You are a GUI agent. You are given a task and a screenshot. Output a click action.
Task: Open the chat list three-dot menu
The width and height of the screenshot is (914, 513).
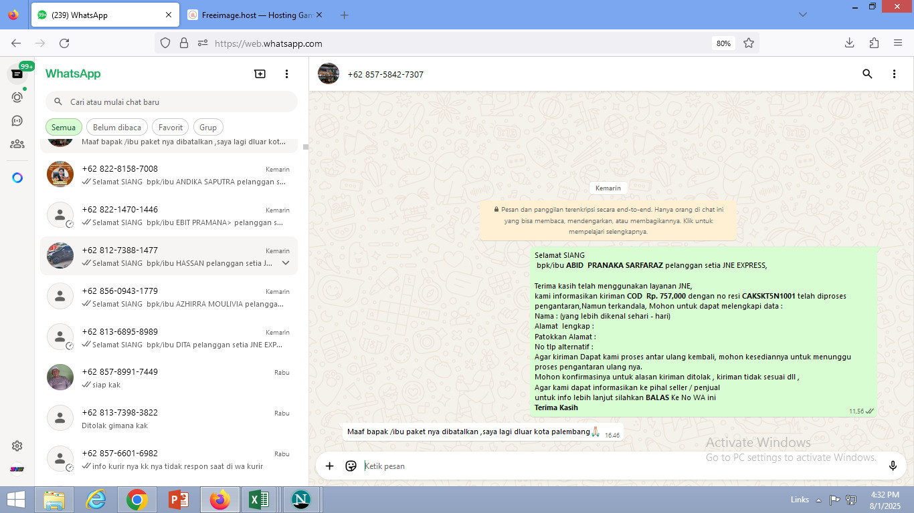point(286,74)
